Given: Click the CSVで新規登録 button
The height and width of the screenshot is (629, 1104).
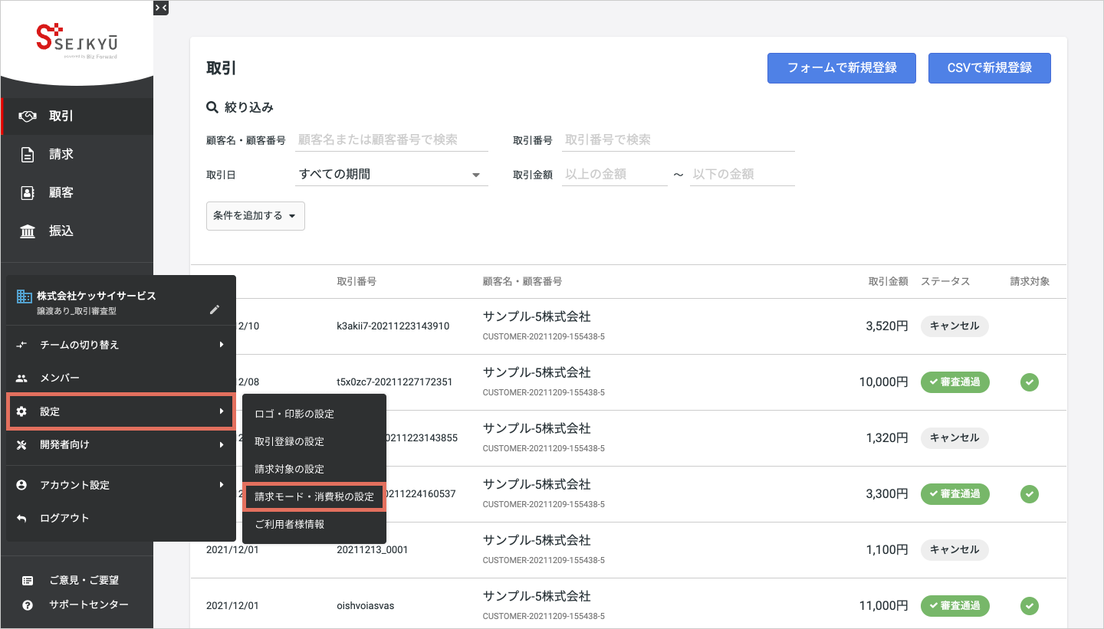Looking at the screenshot, I should (x=989, y=67).
